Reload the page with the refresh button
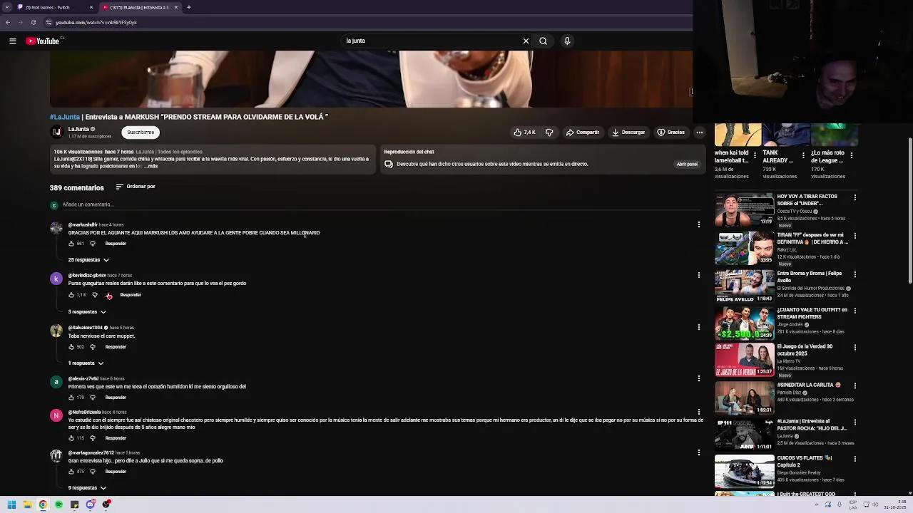The image size is (913, 513). (x=33, y=22)
